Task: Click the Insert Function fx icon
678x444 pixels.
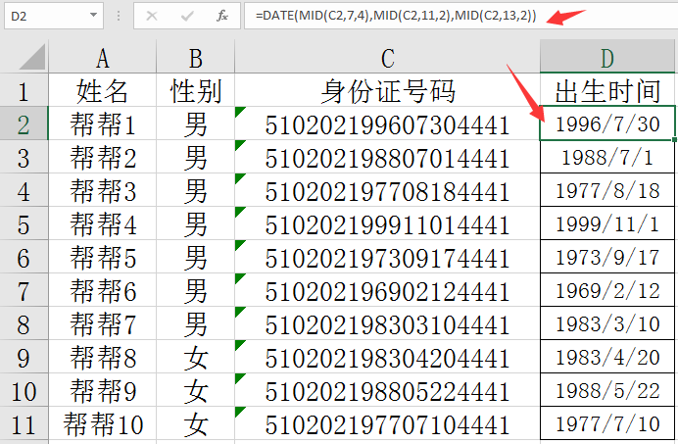Action: pyautogui.click(x=222, y=16)
